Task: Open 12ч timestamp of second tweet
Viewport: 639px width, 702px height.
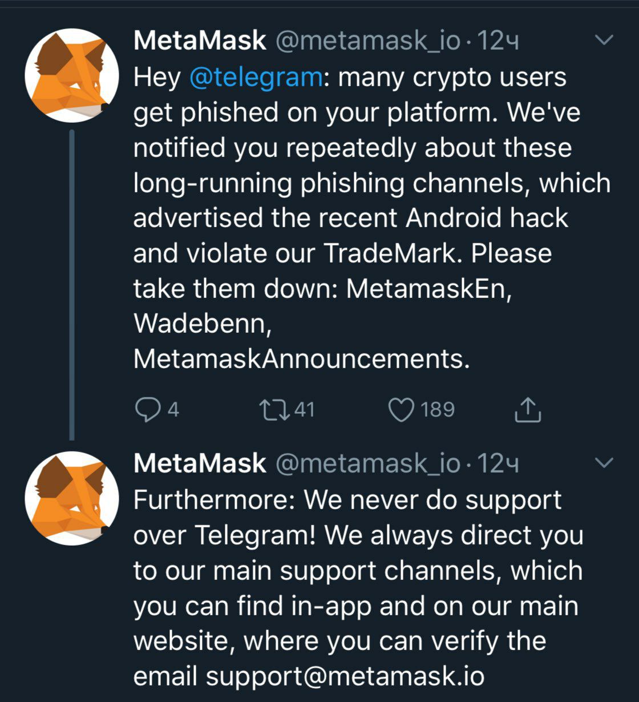Action: pos(498,463)
